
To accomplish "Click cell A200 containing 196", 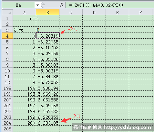I will (x=25, y=99).
